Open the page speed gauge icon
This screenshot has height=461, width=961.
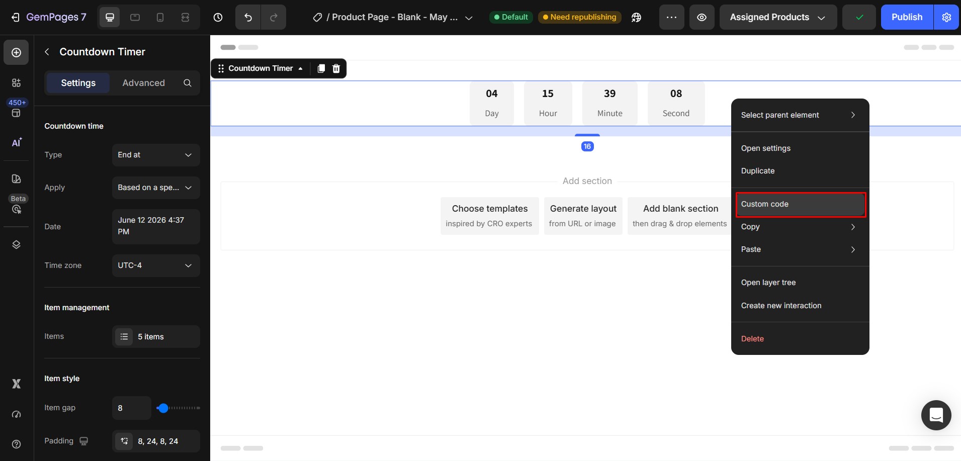[16, 414]
